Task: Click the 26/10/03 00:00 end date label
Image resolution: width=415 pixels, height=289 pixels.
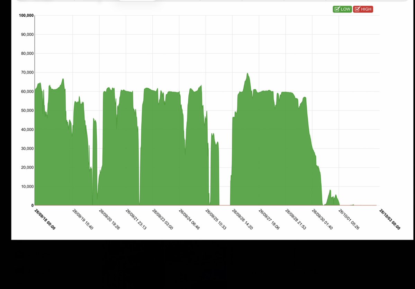Action: click(390, 219)
